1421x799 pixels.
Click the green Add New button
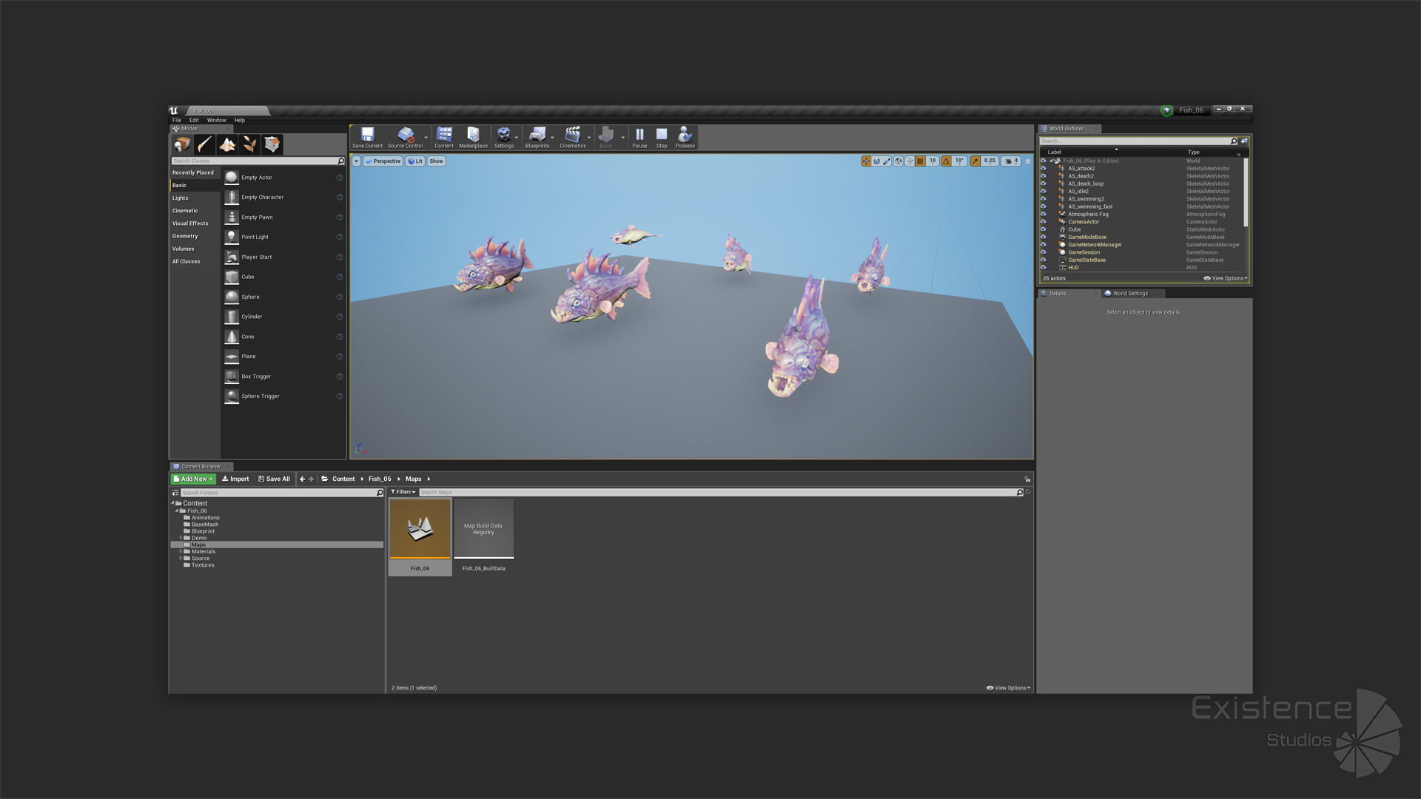[x=193, y=479]
